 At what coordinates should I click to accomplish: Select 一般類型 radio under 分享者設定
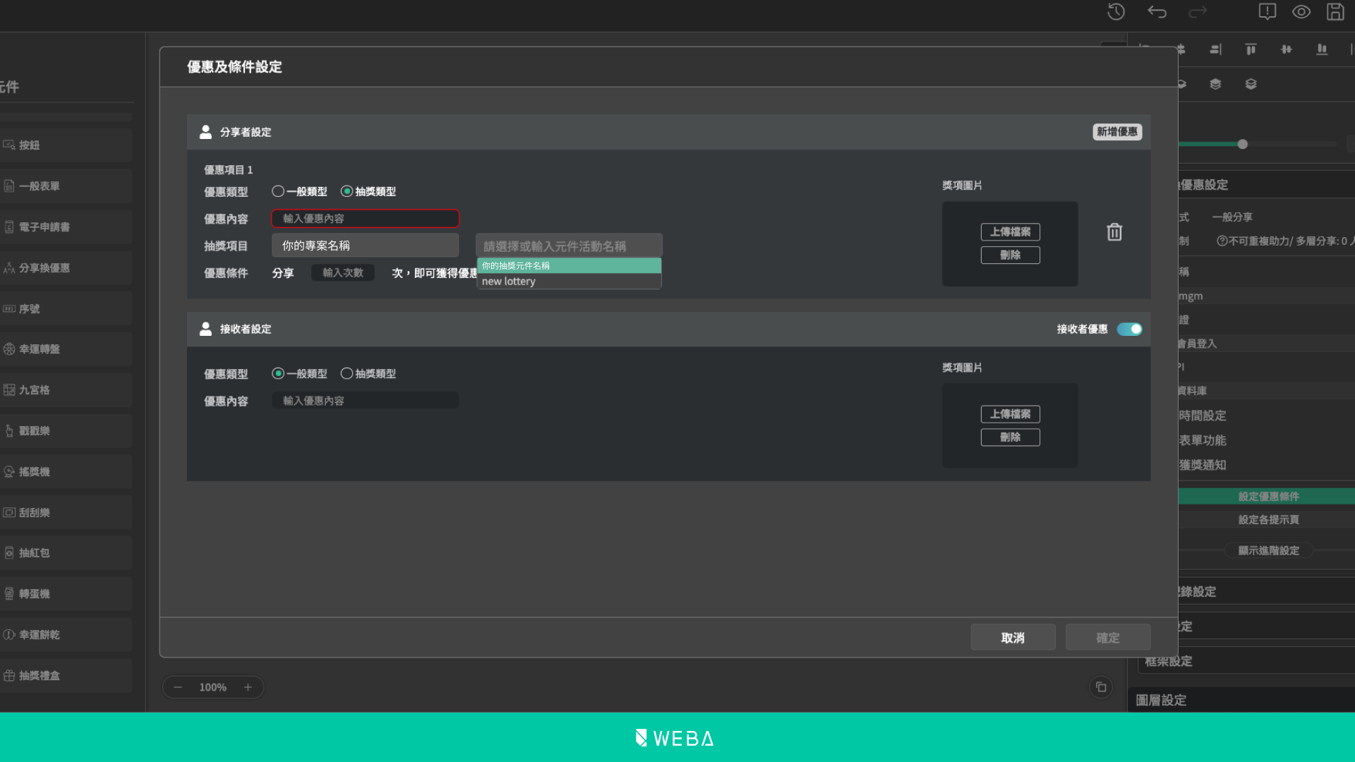tap(278, 191)
